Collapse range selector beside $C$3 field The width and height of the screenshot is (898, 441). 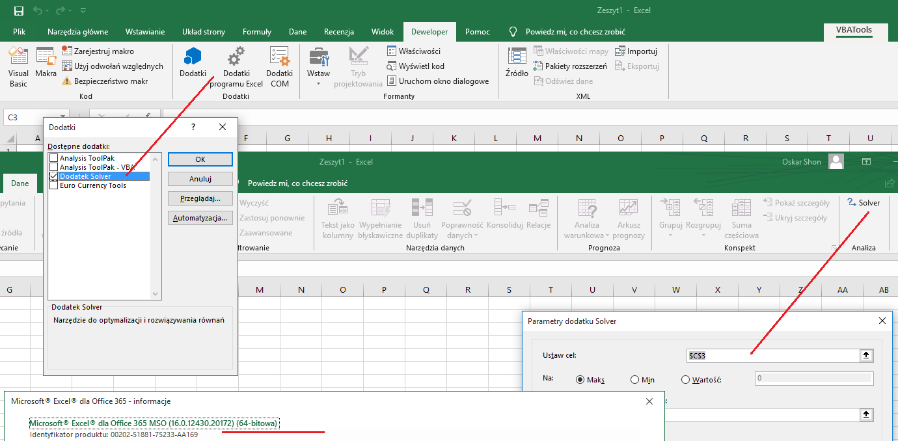point(866,356)
